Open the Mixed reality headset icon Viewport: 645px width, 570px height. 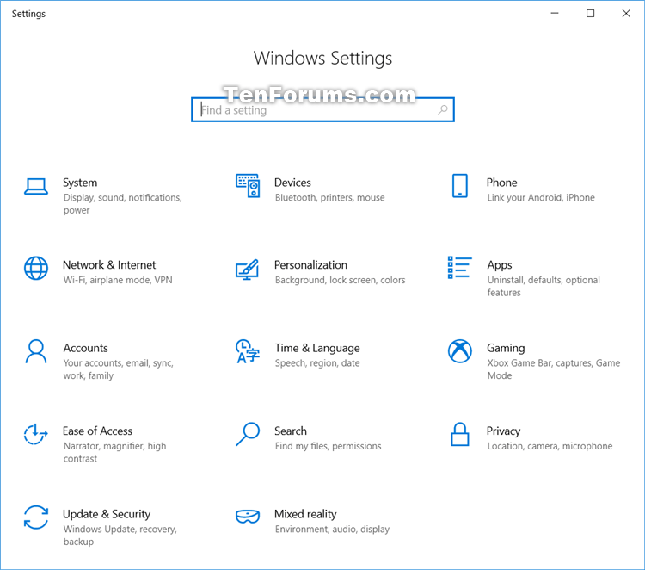pyautogui.click(x=248, y=517)
